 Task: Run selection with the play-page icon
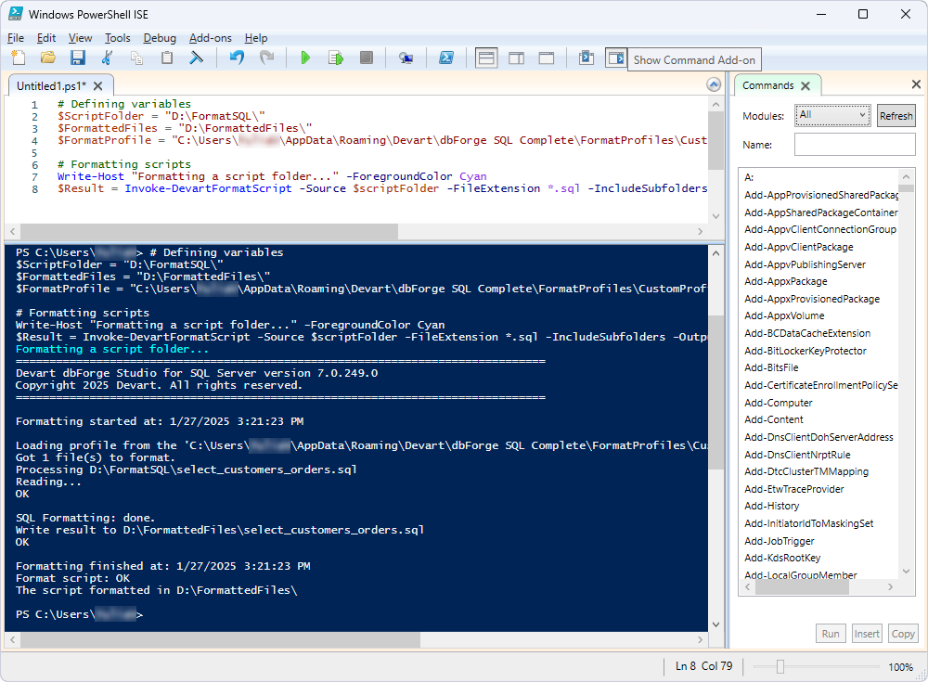(336, 58)
